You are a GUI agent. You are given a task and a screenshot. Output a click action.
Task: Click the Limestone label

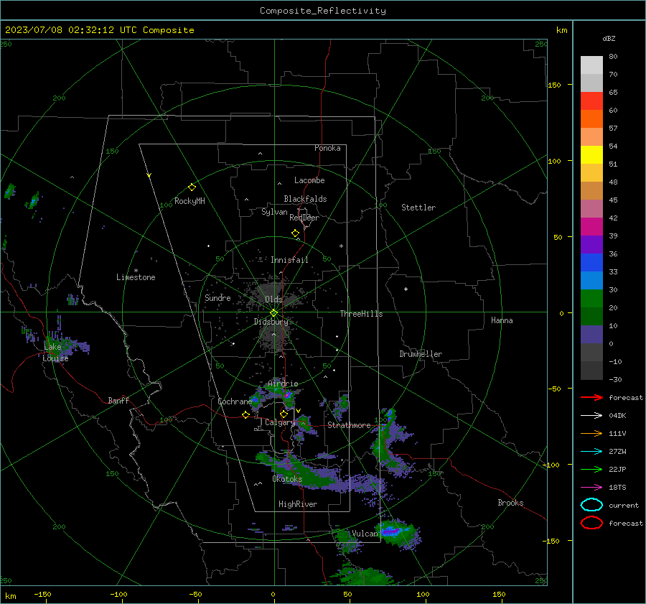click(x=136, y=277)
